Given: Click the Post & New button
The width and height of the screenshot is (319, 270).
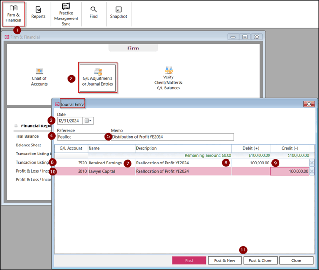Looking at the screenshot, I should [x=225, y=260].
